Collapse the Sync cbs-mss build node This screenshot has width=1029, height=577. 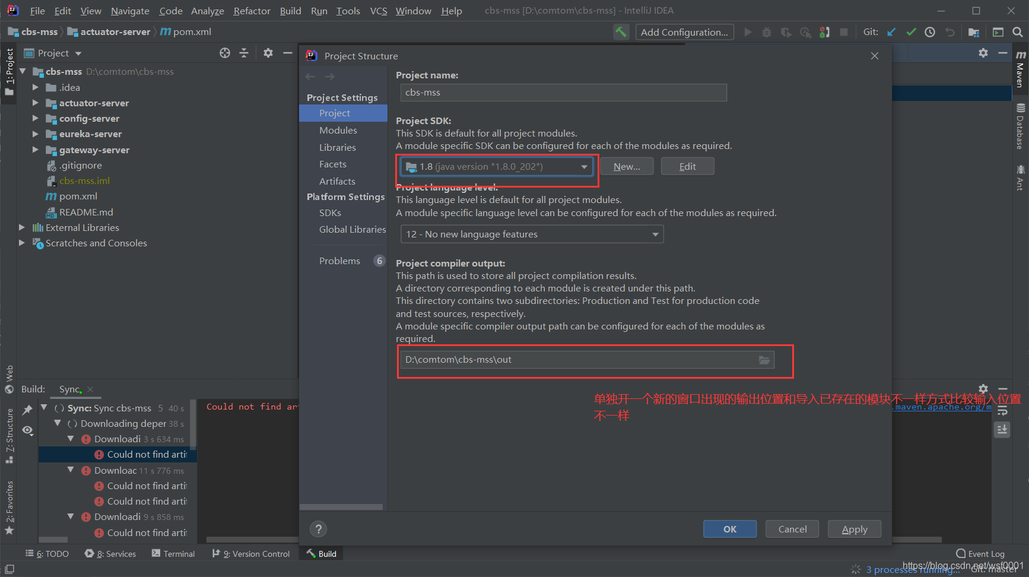click(44, 408)
